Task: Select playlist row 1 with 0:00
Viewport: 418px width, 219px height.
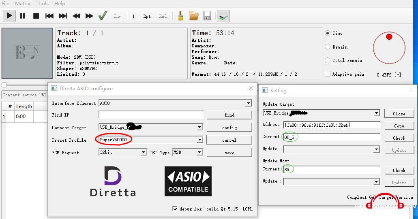Action: (x=24, y=116)
